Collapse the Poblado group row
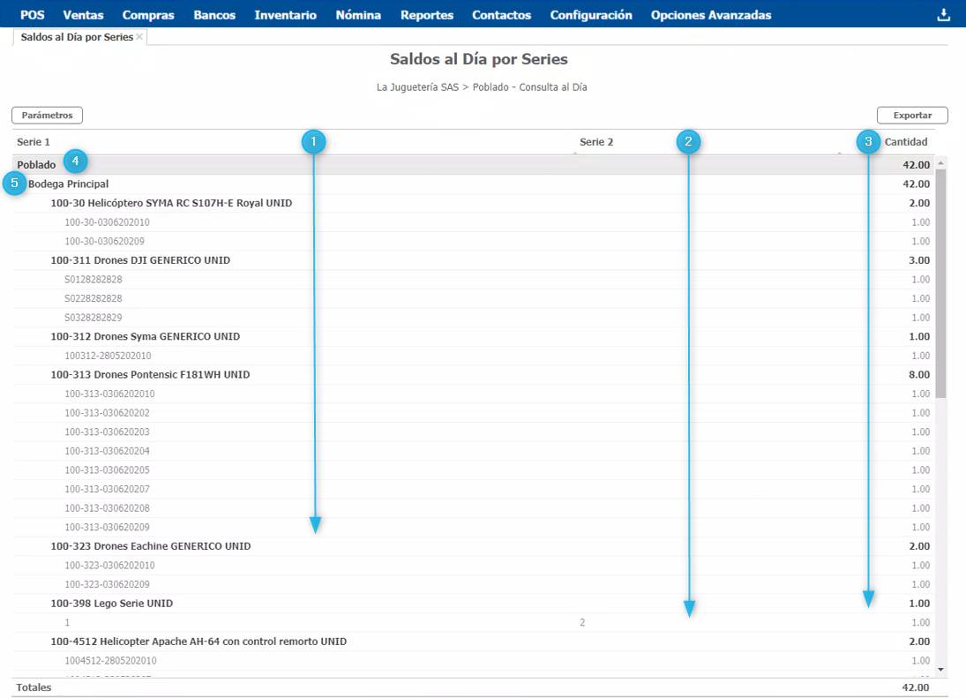 [36, 165]
